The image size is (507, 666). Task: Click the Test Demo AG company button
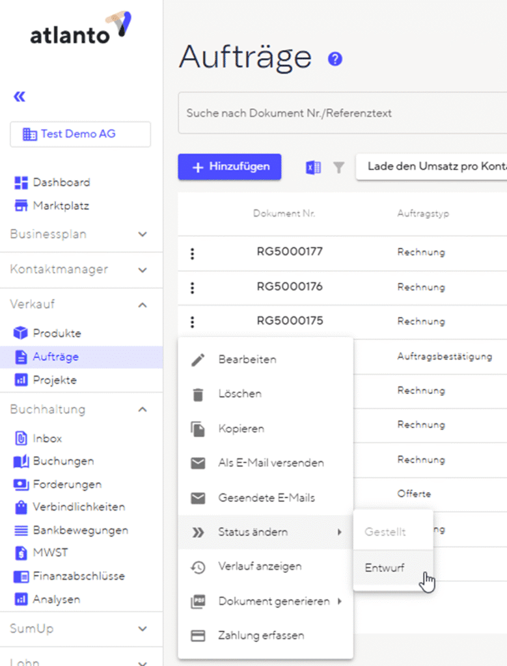click(80, 134)
